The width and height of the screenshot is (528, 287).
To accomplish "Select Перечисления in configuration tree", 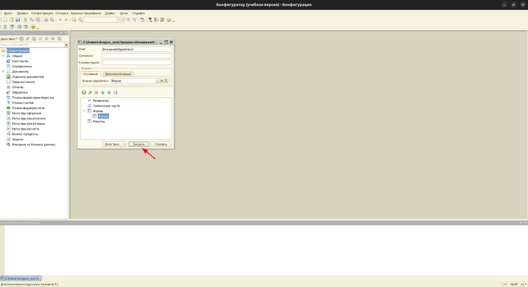I will [x=24, y=82].
